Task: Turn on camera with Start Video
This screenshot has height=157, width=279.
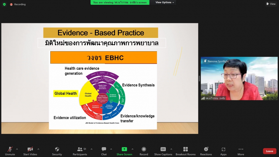Action: [x=30, y=149]
